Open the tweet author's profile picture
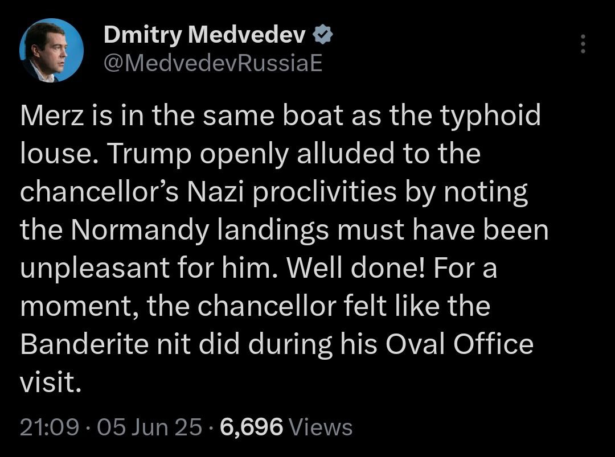This screenshot has height=457, width=615. click(51, 51)
